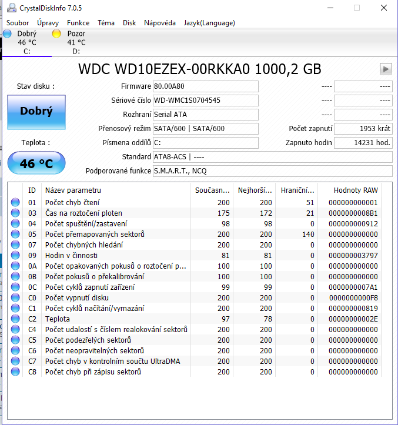Click status orb of row 05 Počet přemapovaných sektorů
Image resolution: width=398 pixels, height=425 pixels.
[15, 234]
